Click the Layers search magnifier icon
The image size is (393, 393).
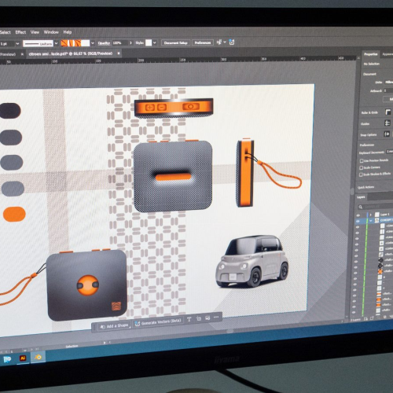(x=360, y=207)
